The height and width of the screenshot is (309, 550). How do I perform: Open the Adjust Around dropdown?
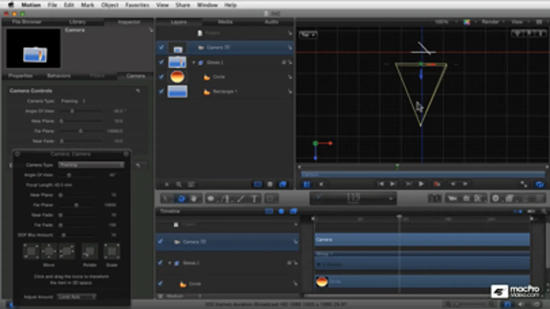tap(76, 297)
